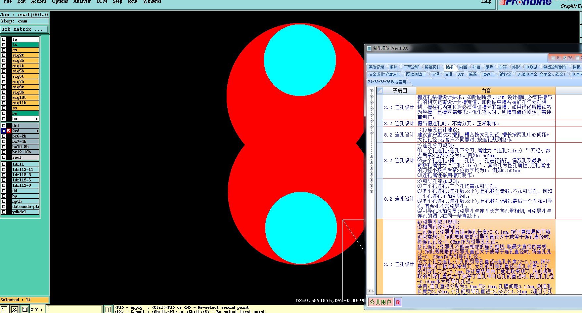Switch to the OSP tab
582x313 pixels.
(x=461, y=74)
